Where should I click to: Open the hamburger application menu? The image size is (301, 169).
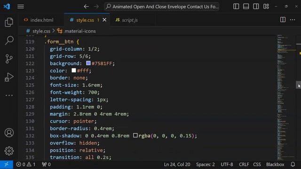tap(21, 7)
